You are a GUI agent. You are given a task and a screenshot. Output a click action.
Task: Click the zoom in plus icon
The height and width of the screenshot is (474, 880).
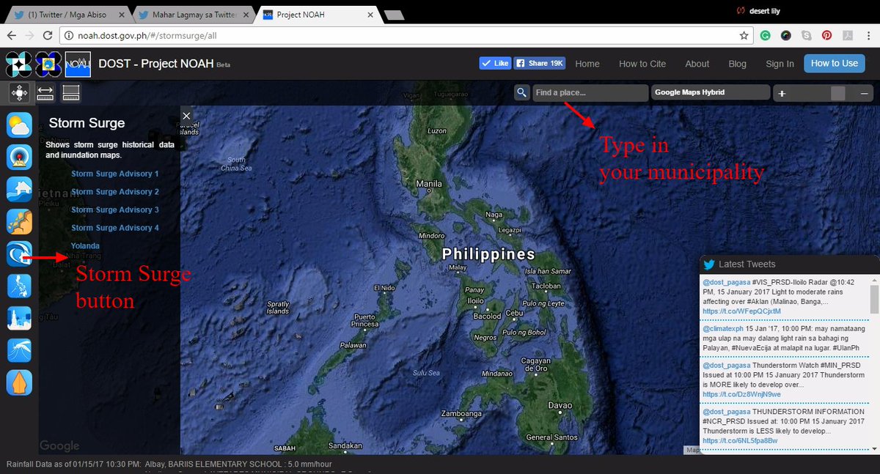(x=782, y=93)
